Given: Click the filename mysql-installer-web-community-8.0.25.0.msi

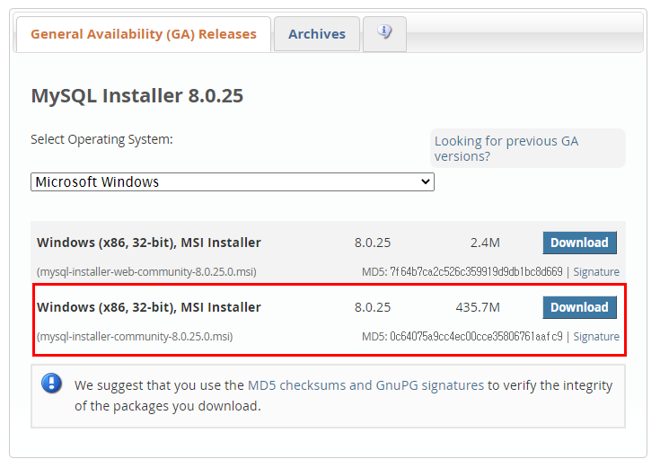Looking at the screenshot, I should (x=146, y=271).
